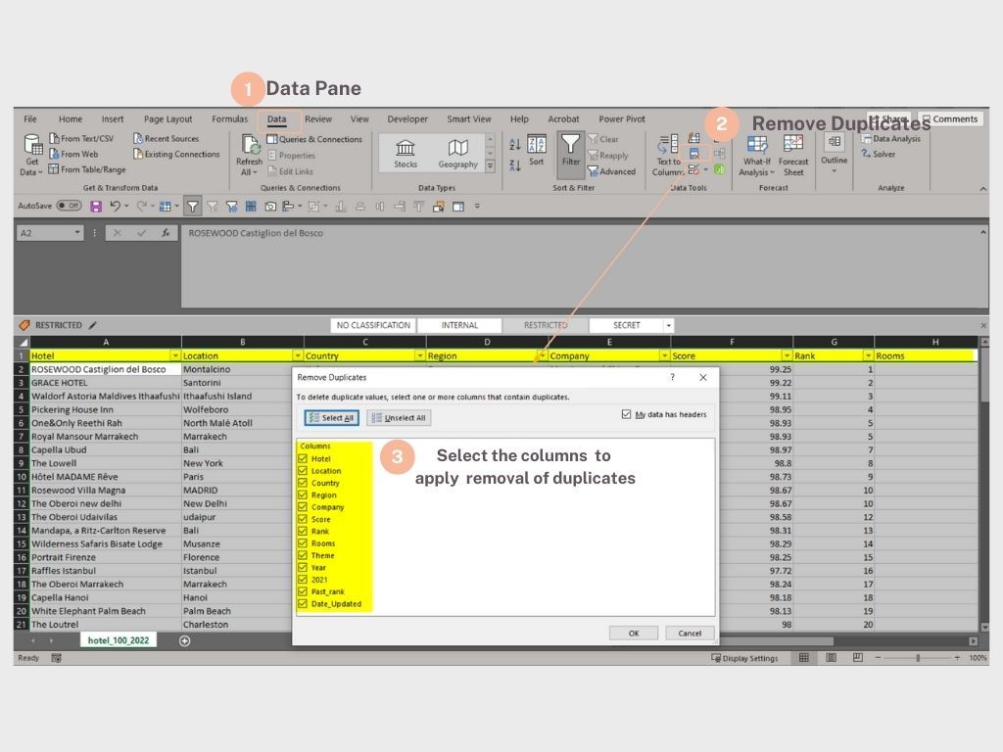This screenshot has height=752, width=1003.
Task: Click Cancel in Remove Duplicates dialog
Action: 690,634
